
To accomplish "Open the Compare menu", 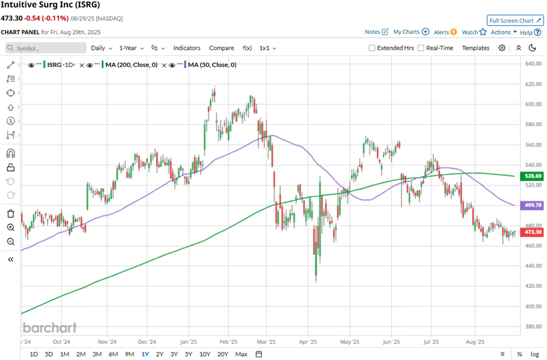I will (222, 48).
